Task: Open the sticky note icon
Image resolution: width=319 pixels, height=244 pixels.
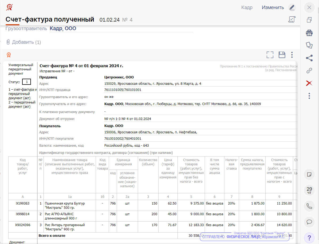Action: click(x=309, y=175)
